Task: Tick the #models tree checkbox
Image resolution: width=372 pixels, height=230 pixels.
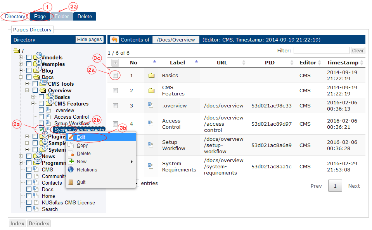Action: tap(29, 58)
